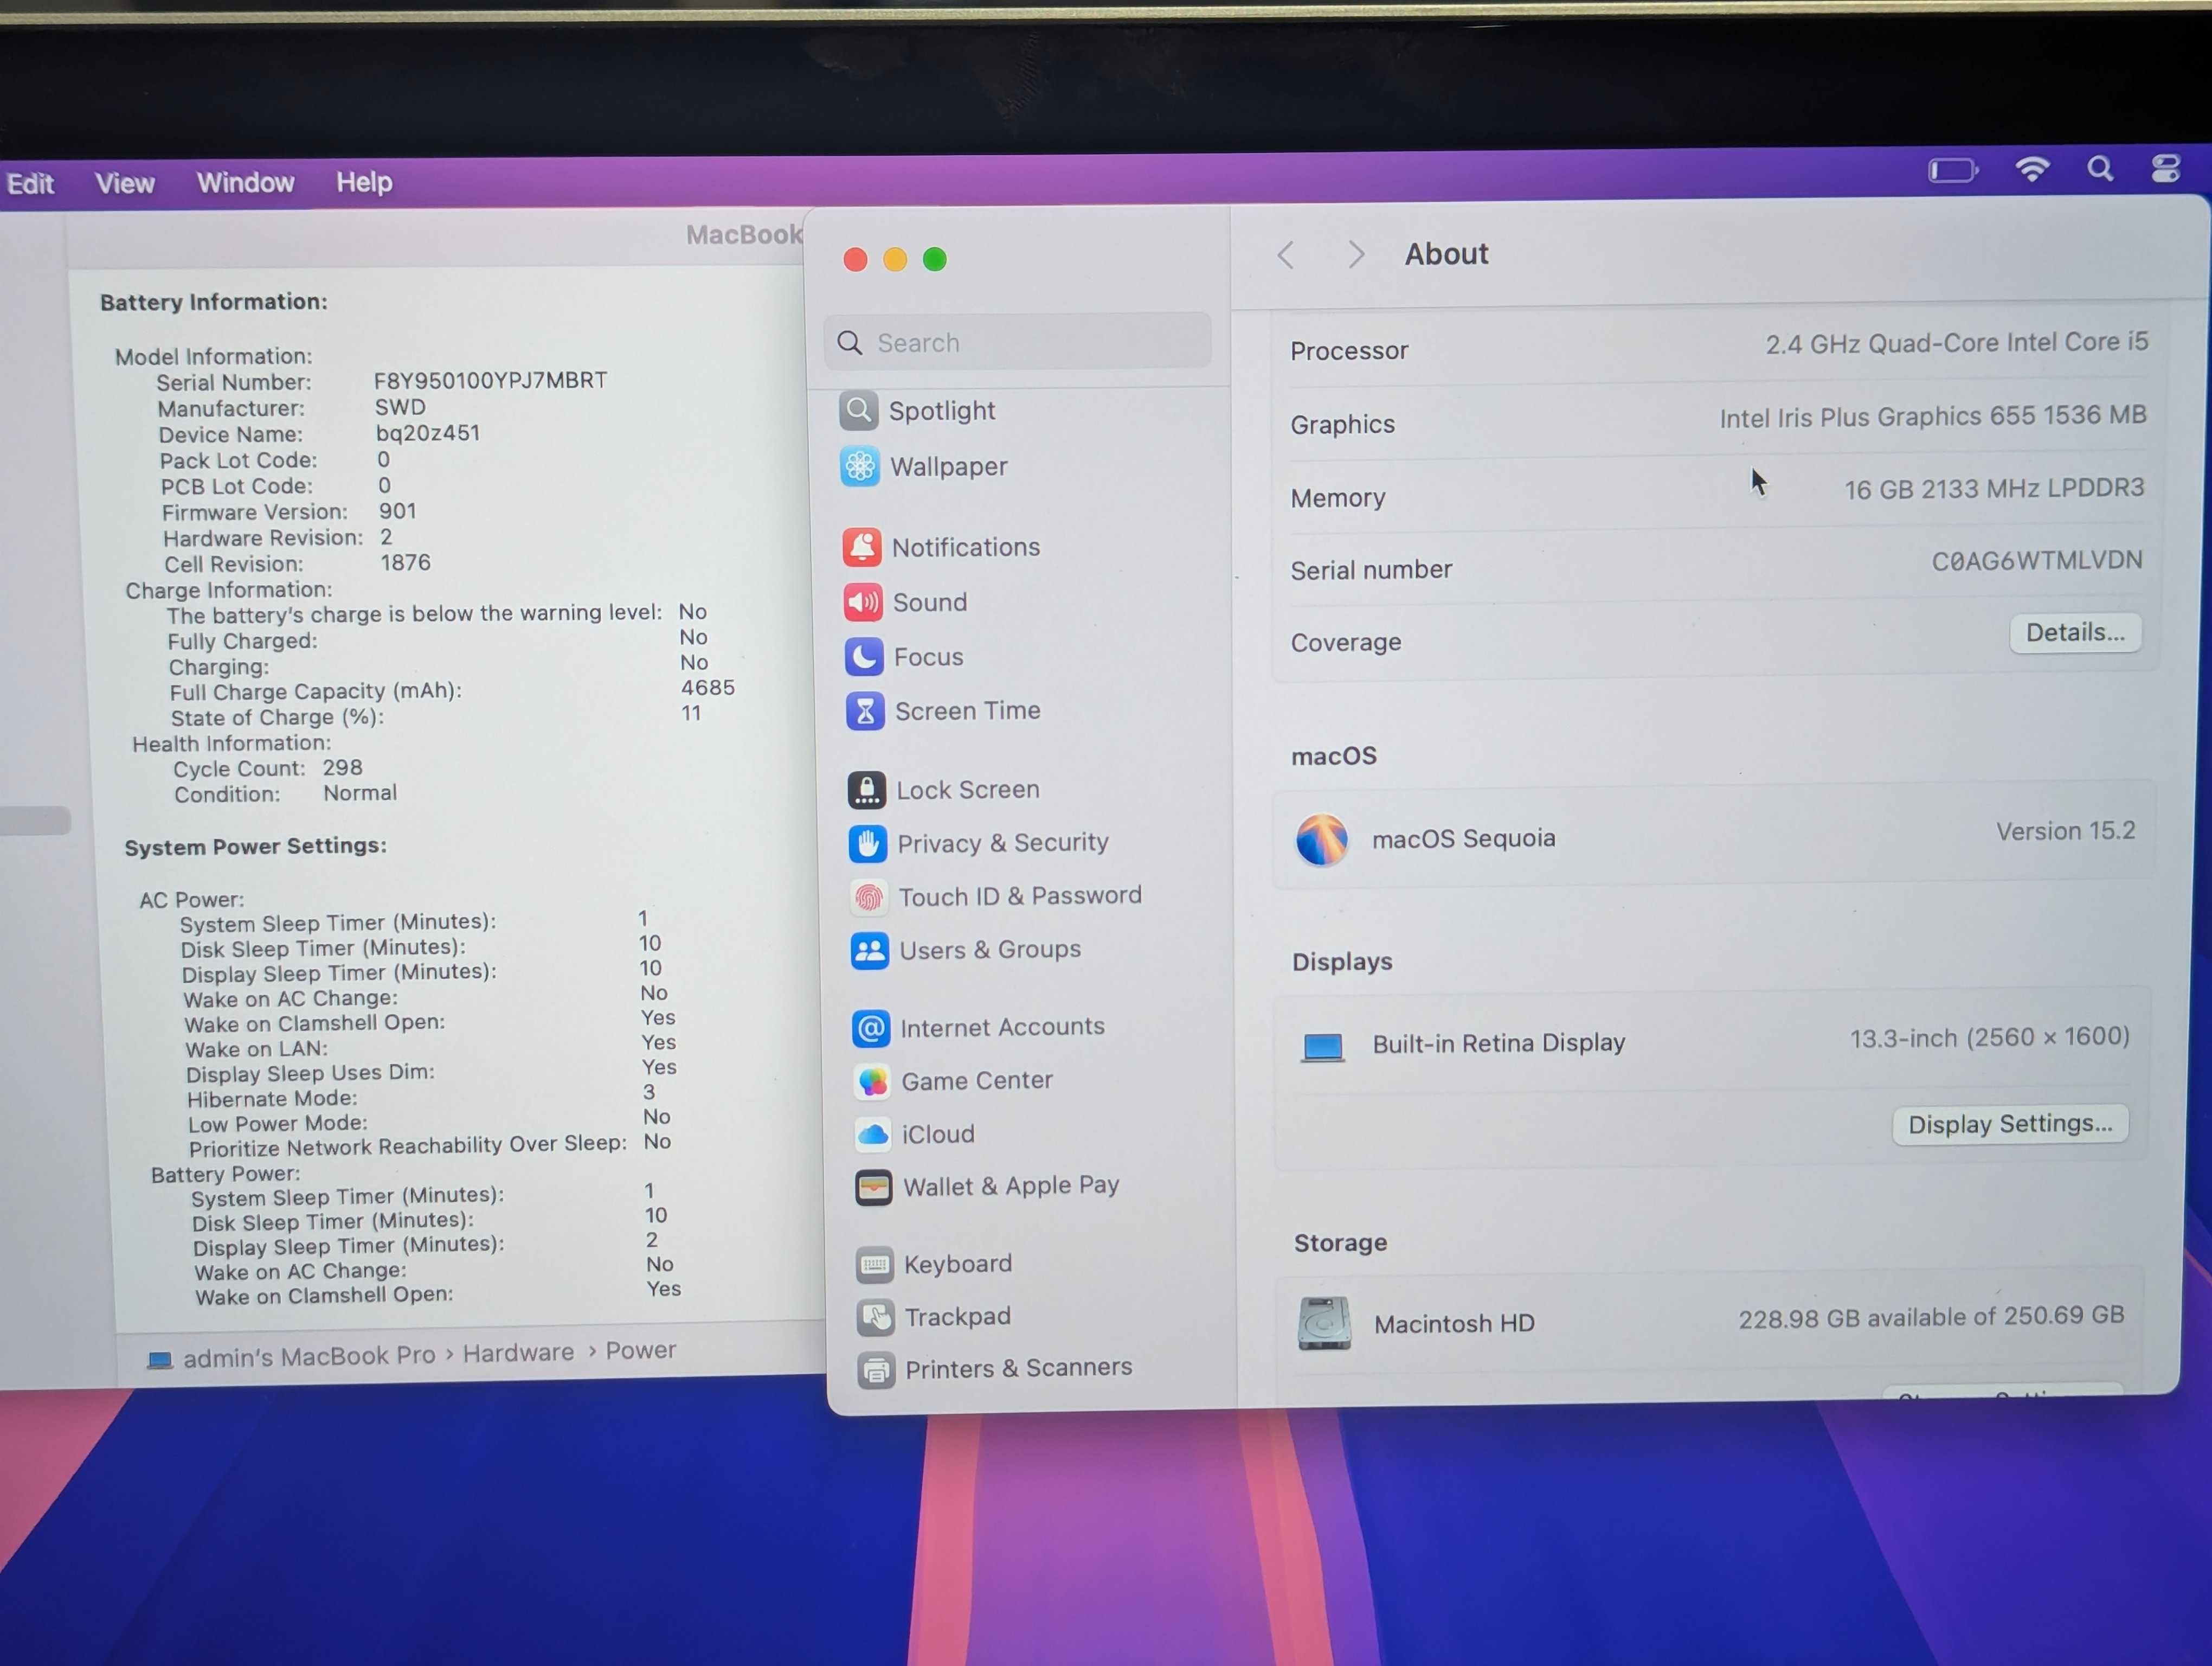Open Printers & Scanners icon
Screen dimensions: 2212x1666
coord(877,1370)
